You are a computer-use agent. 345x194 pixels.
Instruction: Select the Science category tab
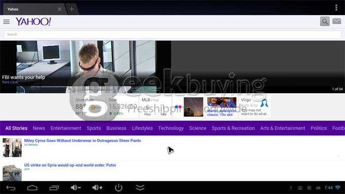point(197,128)
